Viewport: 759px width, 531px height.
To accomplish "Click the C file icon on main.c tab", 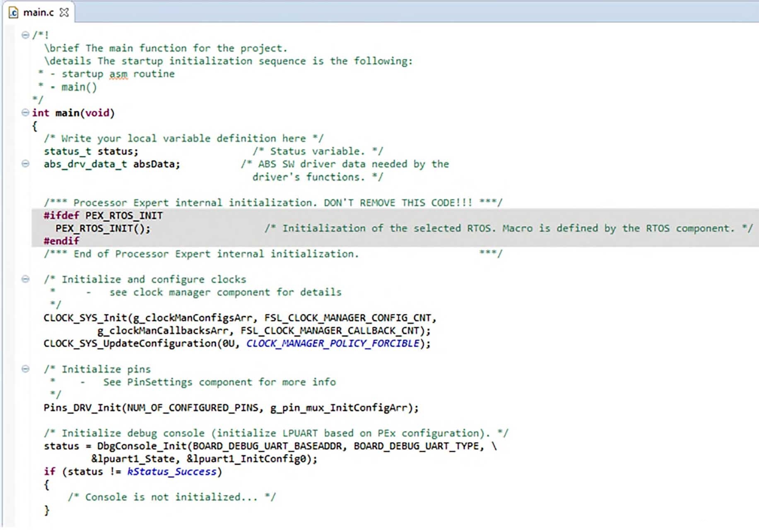I will 14,12.
